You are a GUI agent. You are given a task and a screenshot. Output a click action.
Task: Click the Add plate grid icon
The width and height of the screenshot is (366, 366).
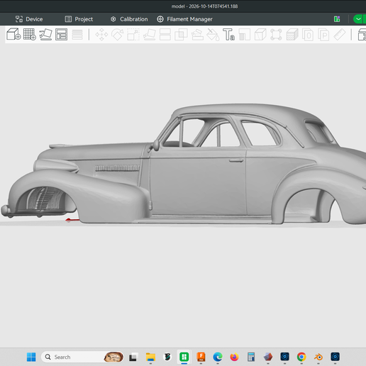click(x=30, y=34)
